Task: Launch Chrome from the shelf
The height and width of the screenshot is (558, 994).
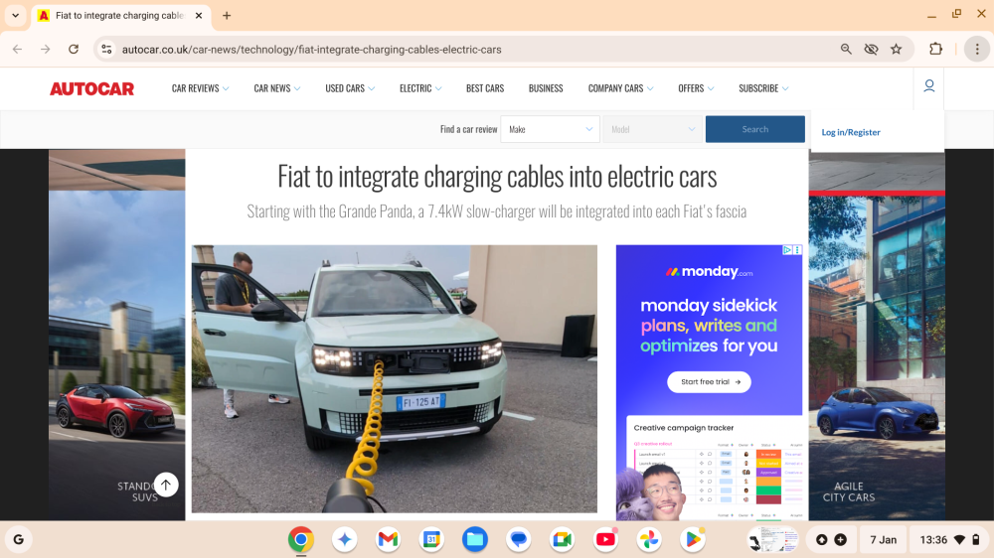Action: click(300, 540)
